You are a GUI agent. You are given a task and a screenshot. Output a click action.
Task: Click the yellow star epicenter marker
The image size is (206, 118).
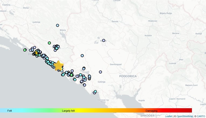click(x=58, y=65)
